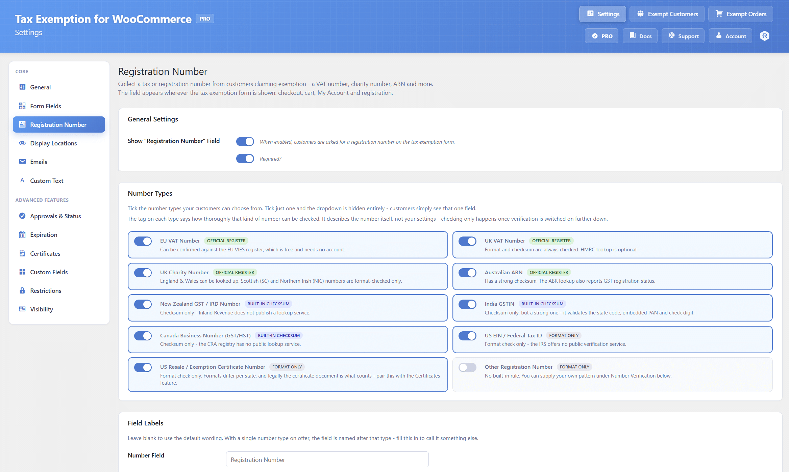This screenshot has width=789, height=472.
Task: Go to Display Locations section
Action: [x=59, y=143]
